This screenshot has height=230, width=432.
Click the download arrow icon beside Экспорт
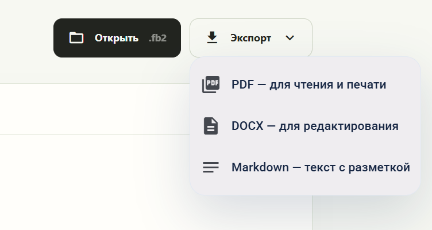(212, 38)
